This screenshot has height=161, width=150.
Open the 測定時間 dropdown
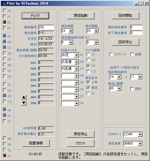coord(71,31)
